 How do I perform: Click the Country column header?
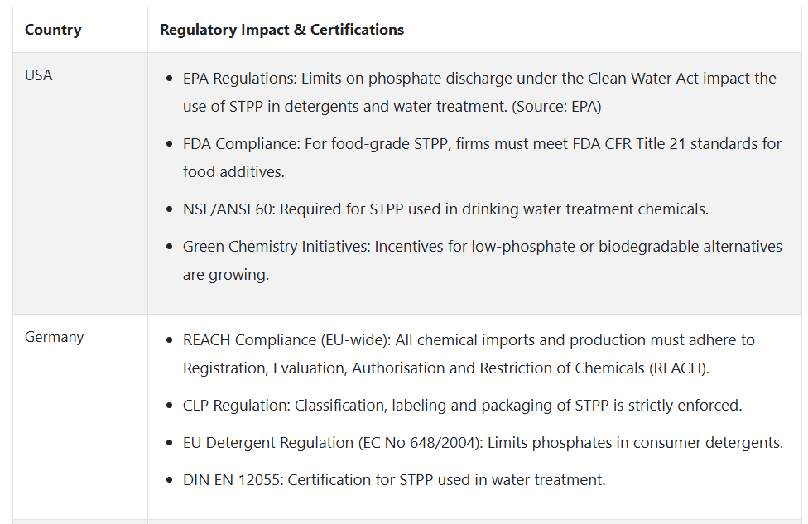pyautogui.click(x=53, y=30)
